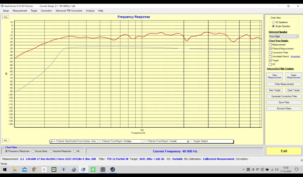The width and height of the screenshot is (303, 177).
Task: Open the Measurement menu
Action: pyautogui.click(x=20, y=11)
